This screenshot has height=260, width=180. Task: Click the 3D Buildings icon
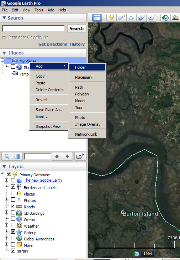(x=19, y=213)
